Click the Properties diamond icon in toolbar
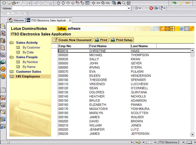The height and width of the screenshot is (145, 196). (x=4, y=3)
